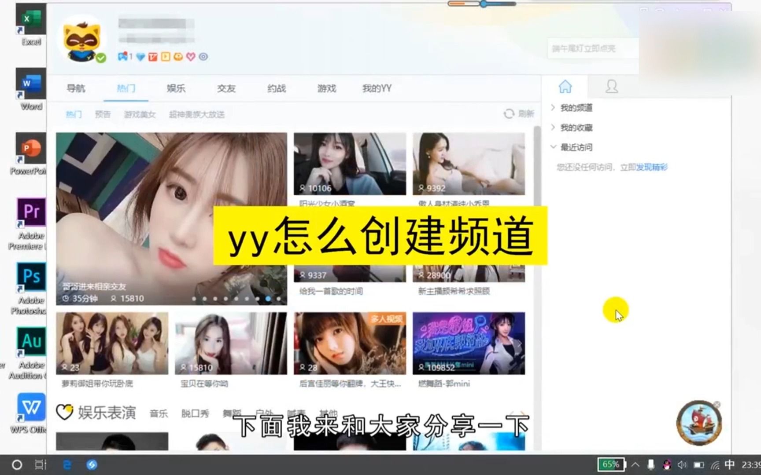Screen dimensions: 761x475
Task: Open the 萝莉御姐带你玩卧底 stream thumbnail
Action: [112, 343]
